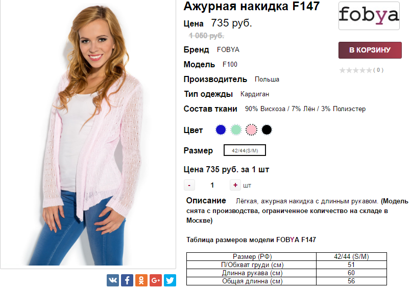The height and width of the screenshot is (290, 411).
Task: Share the product on Facebook
Action: tap(127, 280)
